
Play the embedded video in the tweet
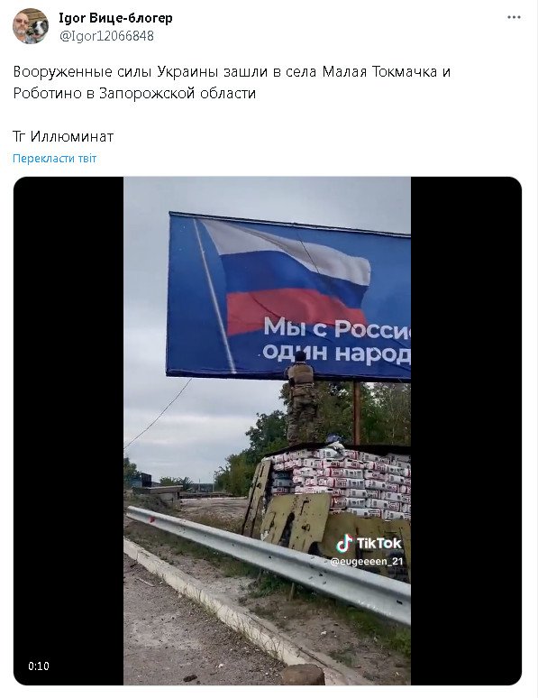click(267, 430)
